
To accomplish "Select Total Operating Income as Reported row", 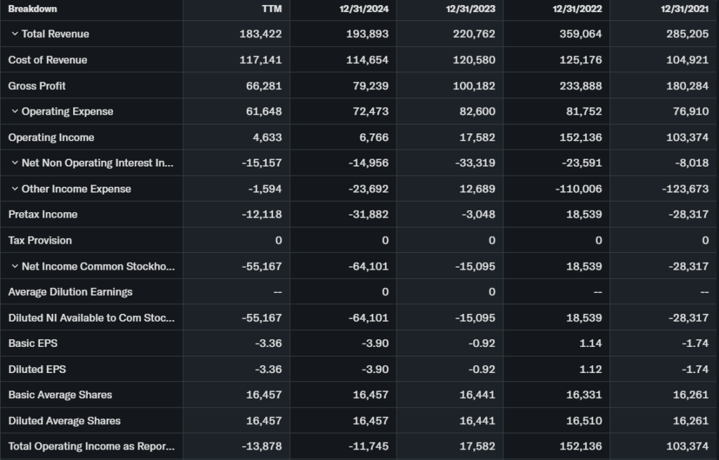I will coord(91,447).
